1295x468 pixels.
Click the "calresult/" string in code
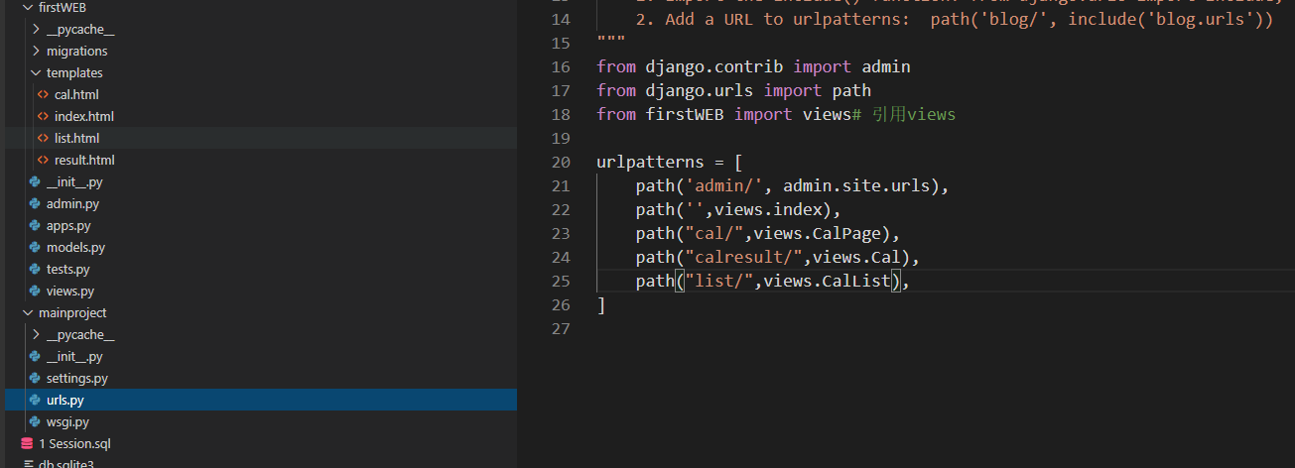pyautogui.click(x=744, y=257)
